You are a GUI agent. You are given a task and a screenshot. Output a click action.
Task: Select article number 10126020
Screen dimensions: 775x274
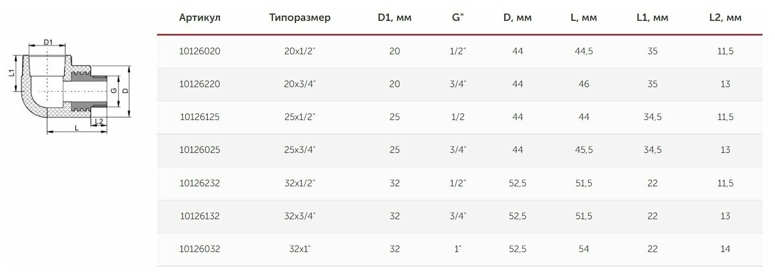(199, 51)
